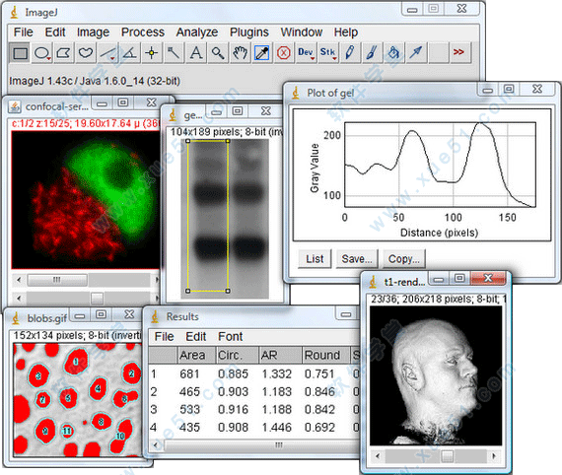Screen dimensions: 562x475
Task: Open the File menu in Results window
Action: pos(164,337)
